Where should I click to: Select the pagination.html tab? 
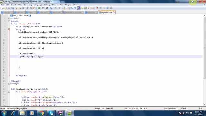coord(107,12)
